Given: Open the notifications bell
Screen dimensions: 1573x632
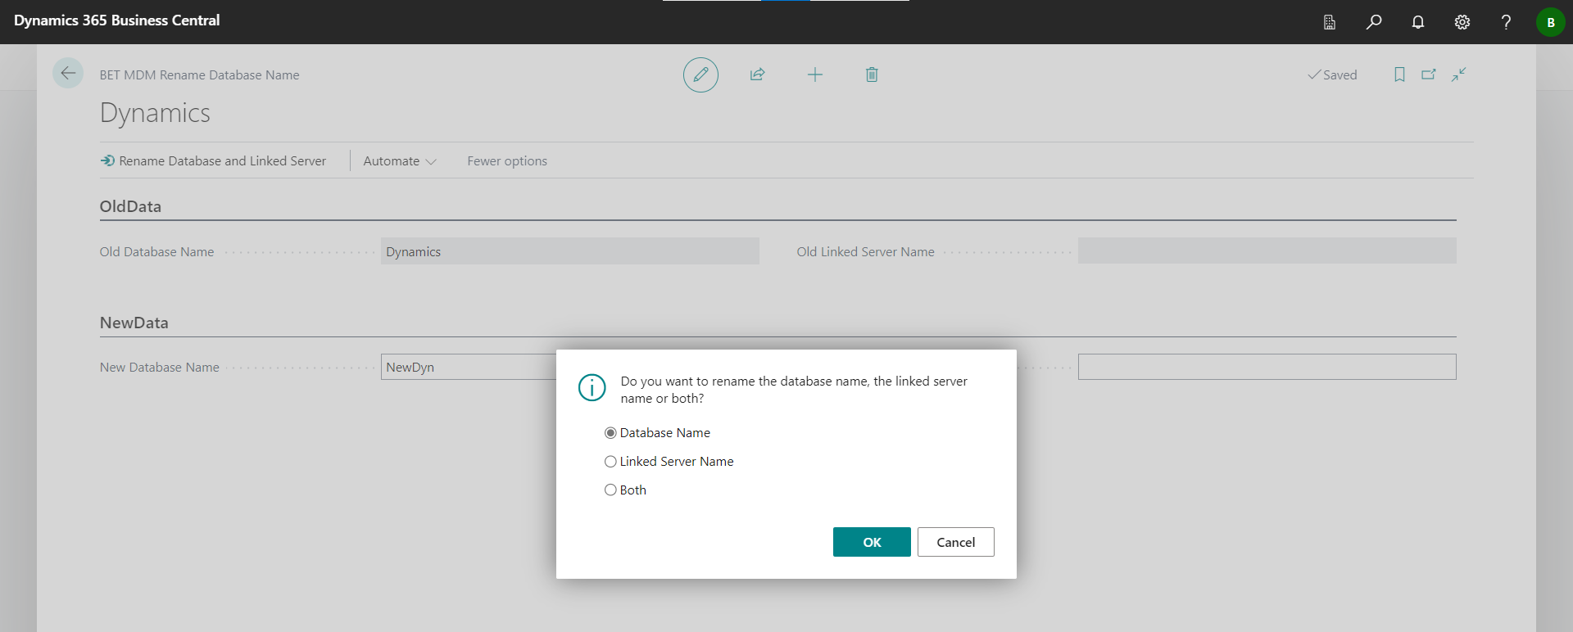Looking at the screenshot, I should coord(1418,22).
